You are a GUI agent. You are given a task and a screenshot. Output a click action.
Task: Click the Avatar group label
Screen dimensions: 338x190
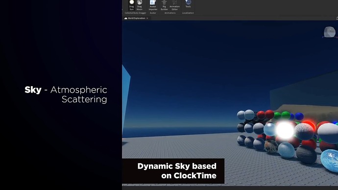pyautogui.click(x=153, y=13)
